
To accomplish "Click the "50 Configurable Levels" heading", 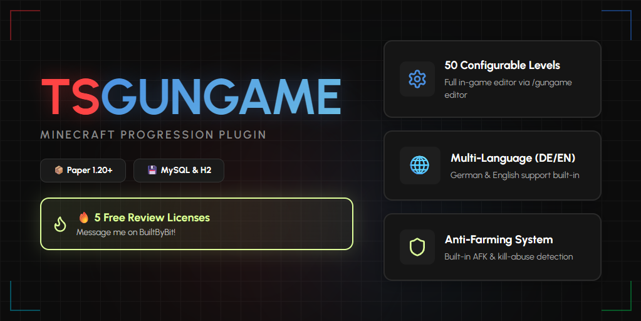I will (x=502, y=65).
